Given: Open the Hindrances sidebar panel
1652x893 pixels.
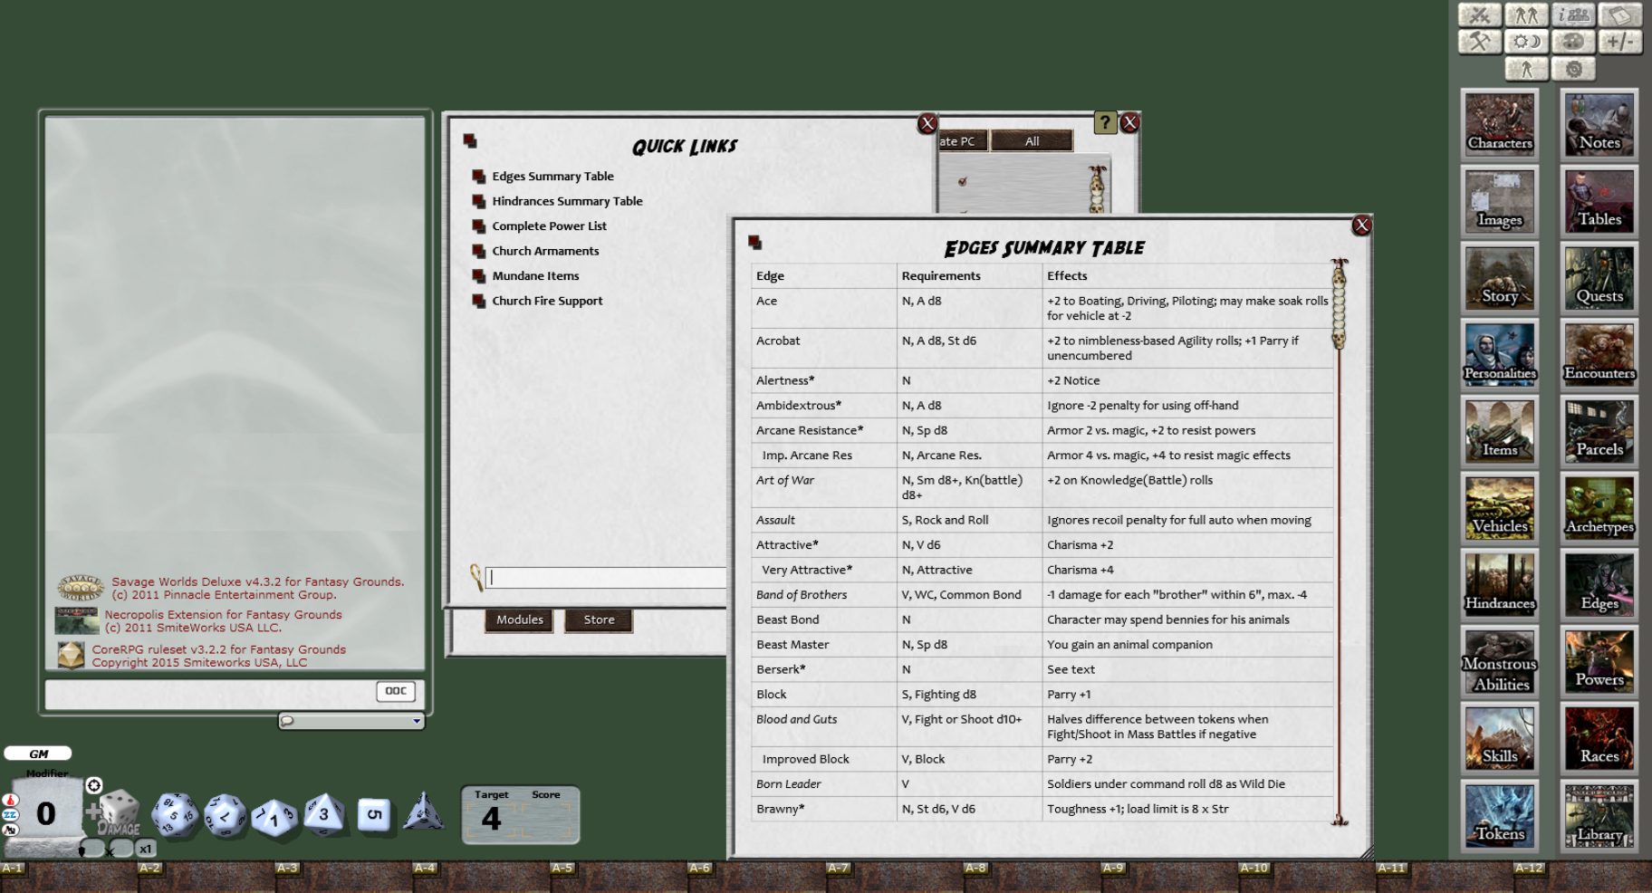Looking at the screenshot, I should coord(1499,584).
